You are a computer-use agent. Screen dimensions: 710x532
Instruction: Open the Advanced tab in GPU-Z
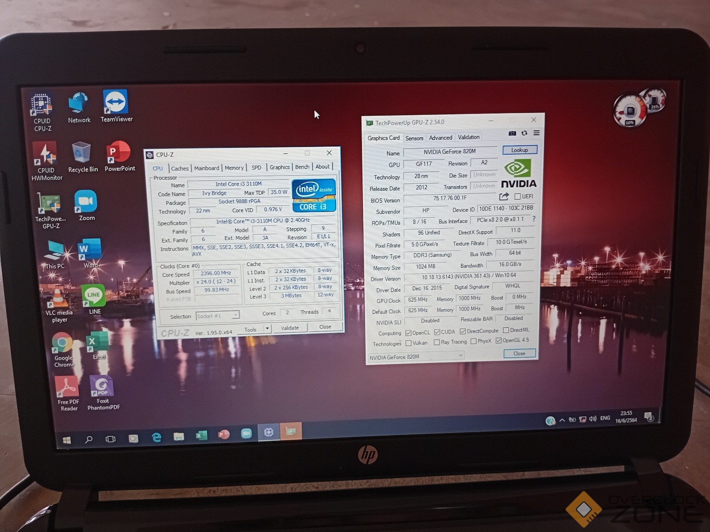pos(441,138)
